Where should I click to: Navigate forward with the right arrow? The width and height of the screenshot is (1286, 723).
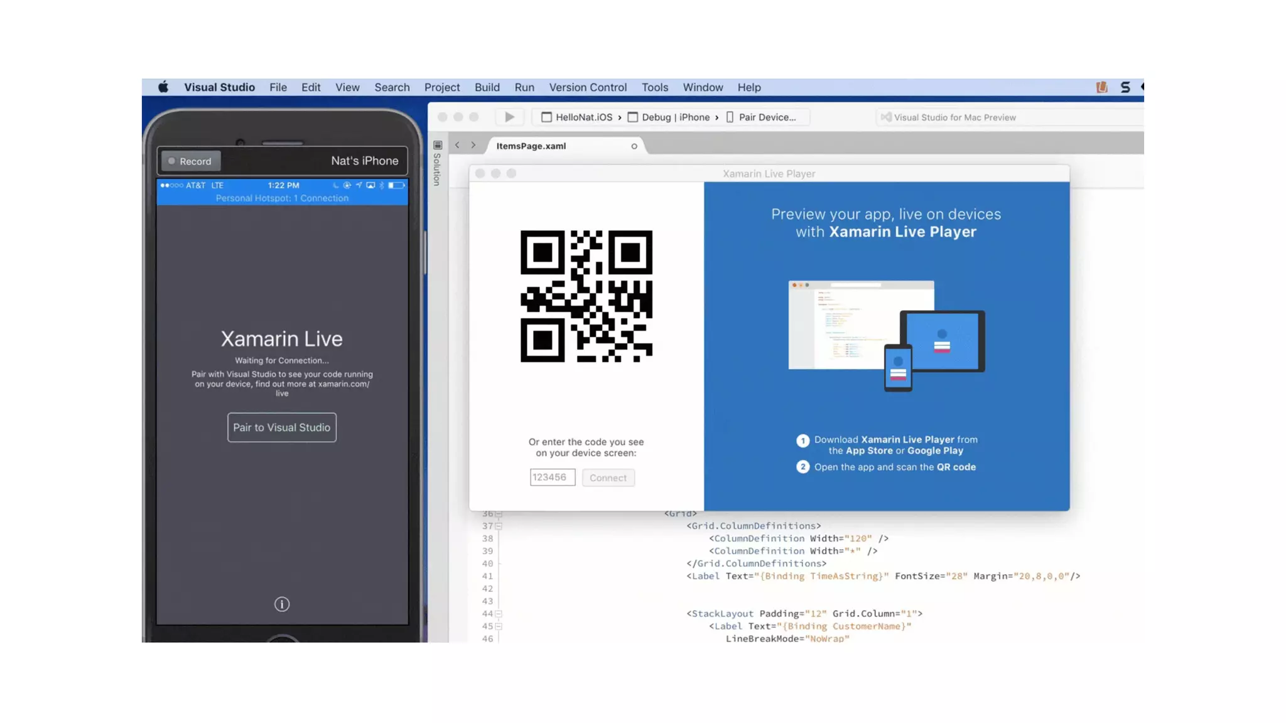pyautogui.click(x=473, y=146)
